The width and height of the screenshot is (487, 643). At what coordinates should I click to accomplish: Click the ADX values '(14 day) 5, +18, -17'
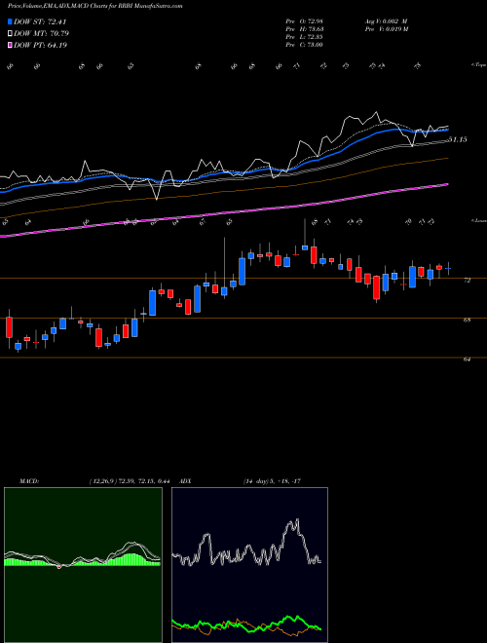pos(272,481)
